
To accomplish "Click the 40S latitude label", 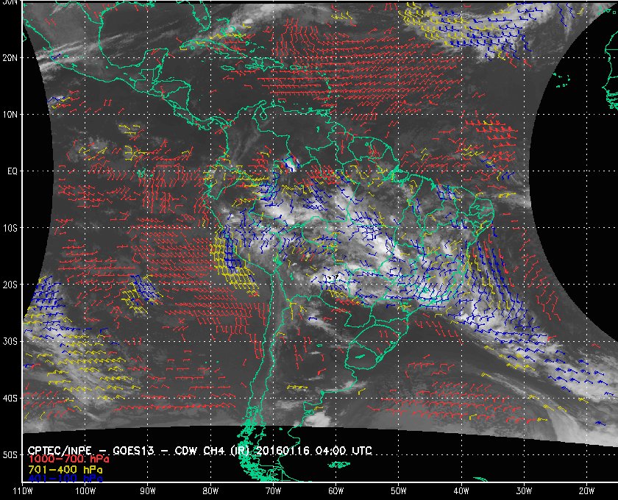I will click(x=10, y=398).
